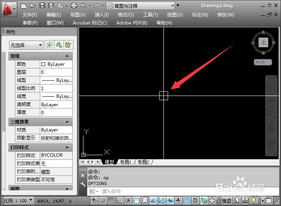Image resolution: width=281 pixels, height=206 pixels.
Task: Open the 视图(V) menu
Action: point(78,15)
